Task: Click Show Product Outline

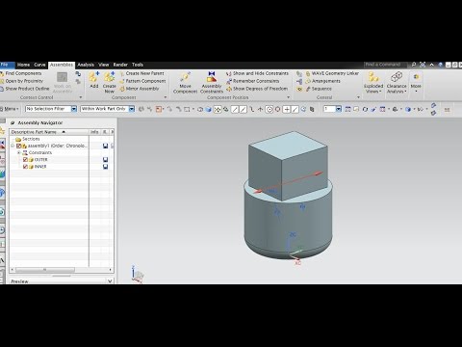Action: (x=25, y=89)
